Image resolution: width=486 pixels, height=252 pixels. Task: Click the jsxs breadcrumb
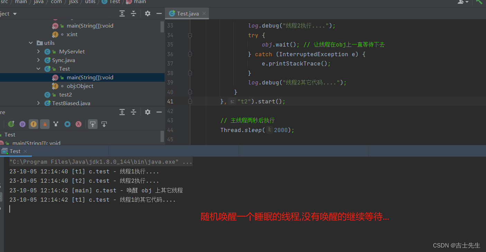(x=73, y=2)
